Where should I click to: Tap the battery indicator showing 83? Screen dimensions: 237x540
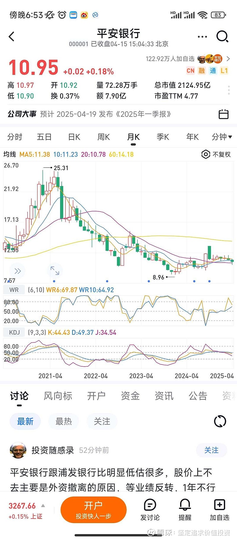click(x=218, y=15)
